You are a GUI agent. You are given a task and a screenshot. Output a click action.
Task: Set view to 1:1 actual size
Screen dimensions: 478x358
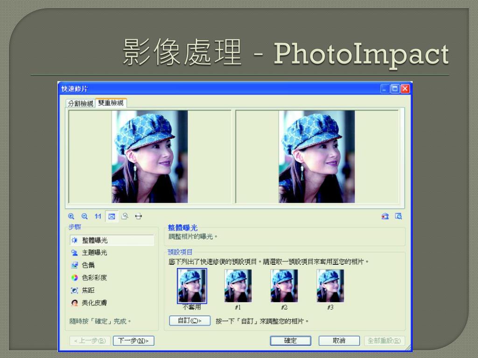(98, 216)
